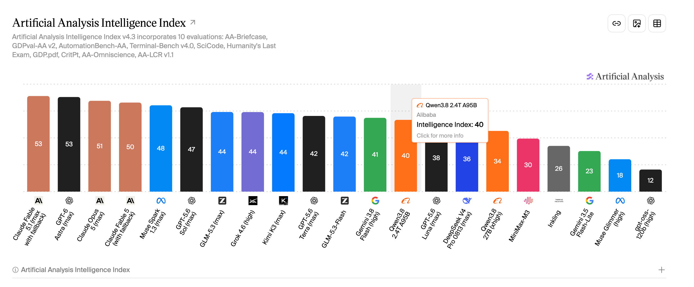Viewport: 694px width, 287px height.
Task: Click the DeepSeek whale logo icon
Action: (467, 201)
